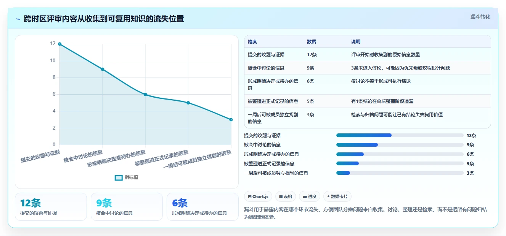
Task: Open the 12条 提交的议题与证据 stat card
Action: [x=51, y=207]
